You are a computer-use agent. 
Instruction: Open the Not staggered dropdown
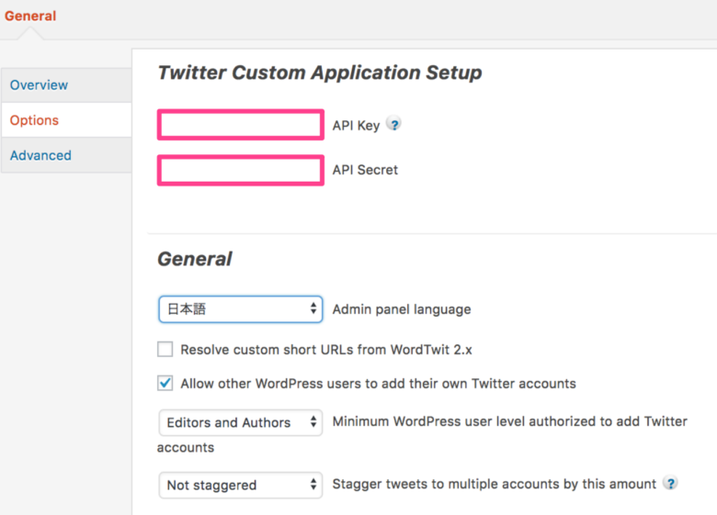pos(241,485)
